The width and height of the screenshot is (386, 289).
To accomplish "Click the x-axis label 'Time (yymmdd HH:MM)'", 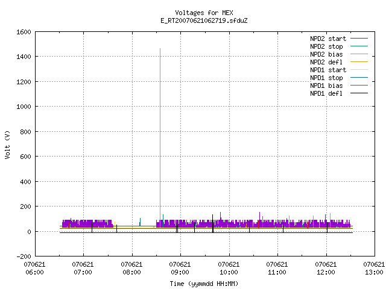I will point(204,284).
